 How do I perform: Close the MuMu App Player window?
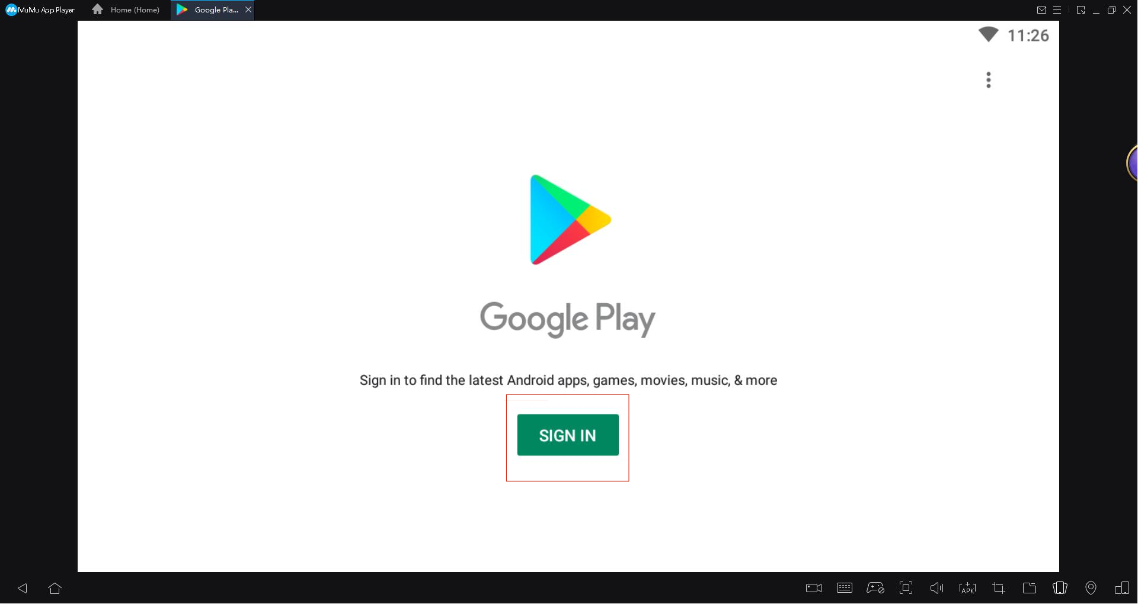pyautogui.click(x=1127, y=9)
